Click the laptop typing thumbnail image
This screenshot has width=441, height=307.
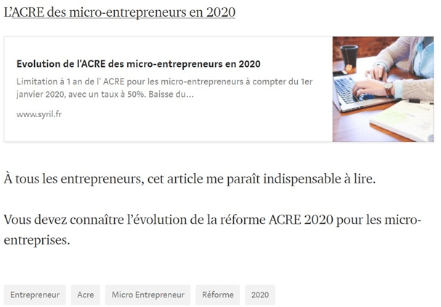click(382, 89)
